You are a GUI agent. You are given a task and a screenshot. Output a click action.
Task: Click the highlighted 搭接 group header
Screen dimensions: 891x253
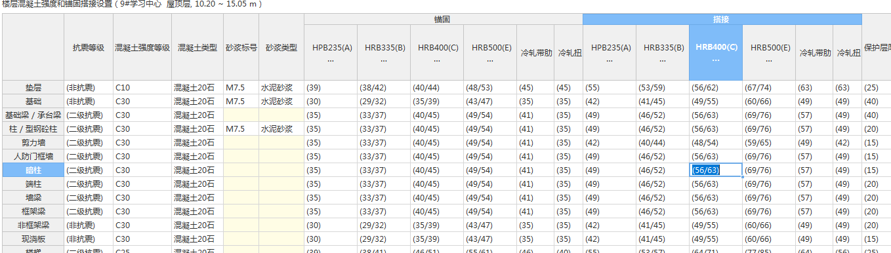[x=722, y=20]
